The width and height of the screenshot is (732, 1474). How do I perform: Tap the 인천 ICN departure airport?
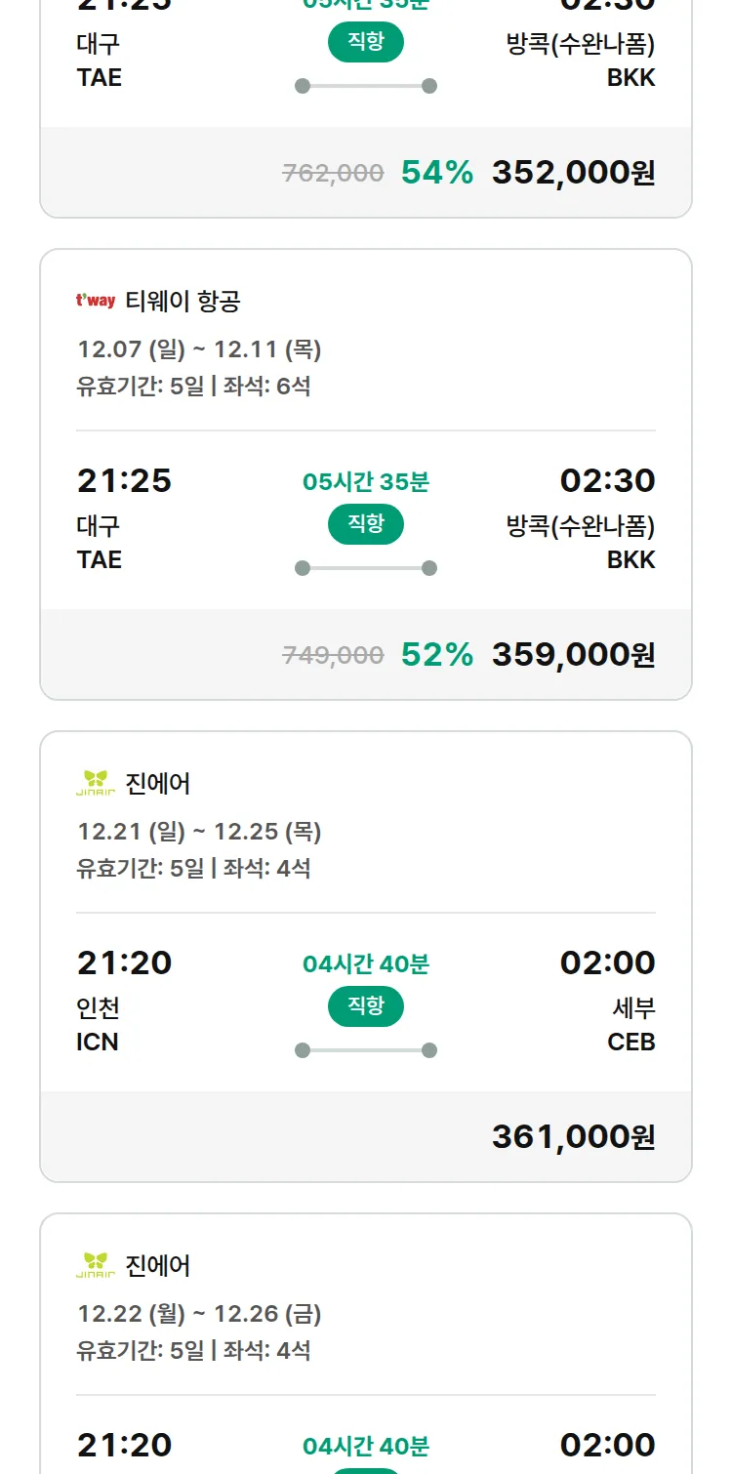98,1024
